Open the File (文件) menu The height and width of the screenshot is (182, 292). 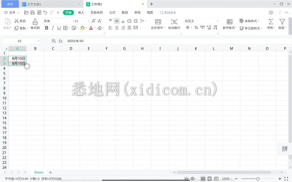[x=12, y=12]
